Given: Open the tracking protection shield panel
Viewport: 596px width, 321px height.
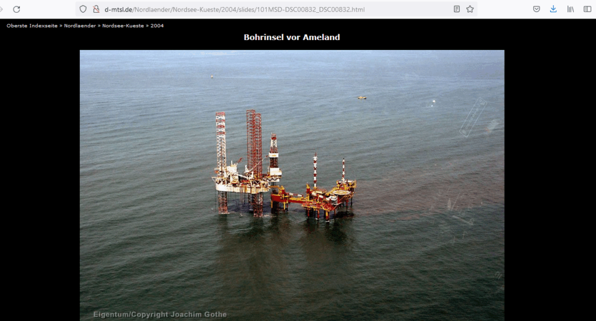Looking at the screenshot, I should pos(83,9).
